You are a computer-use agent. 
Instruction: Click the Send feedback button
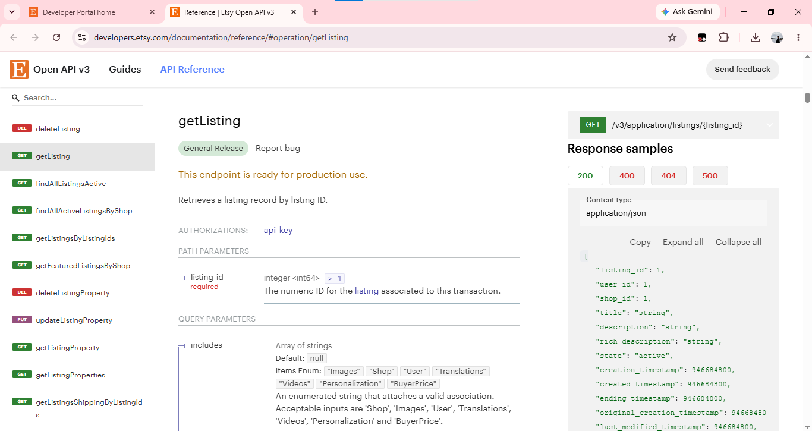click(x=742, y=70)
